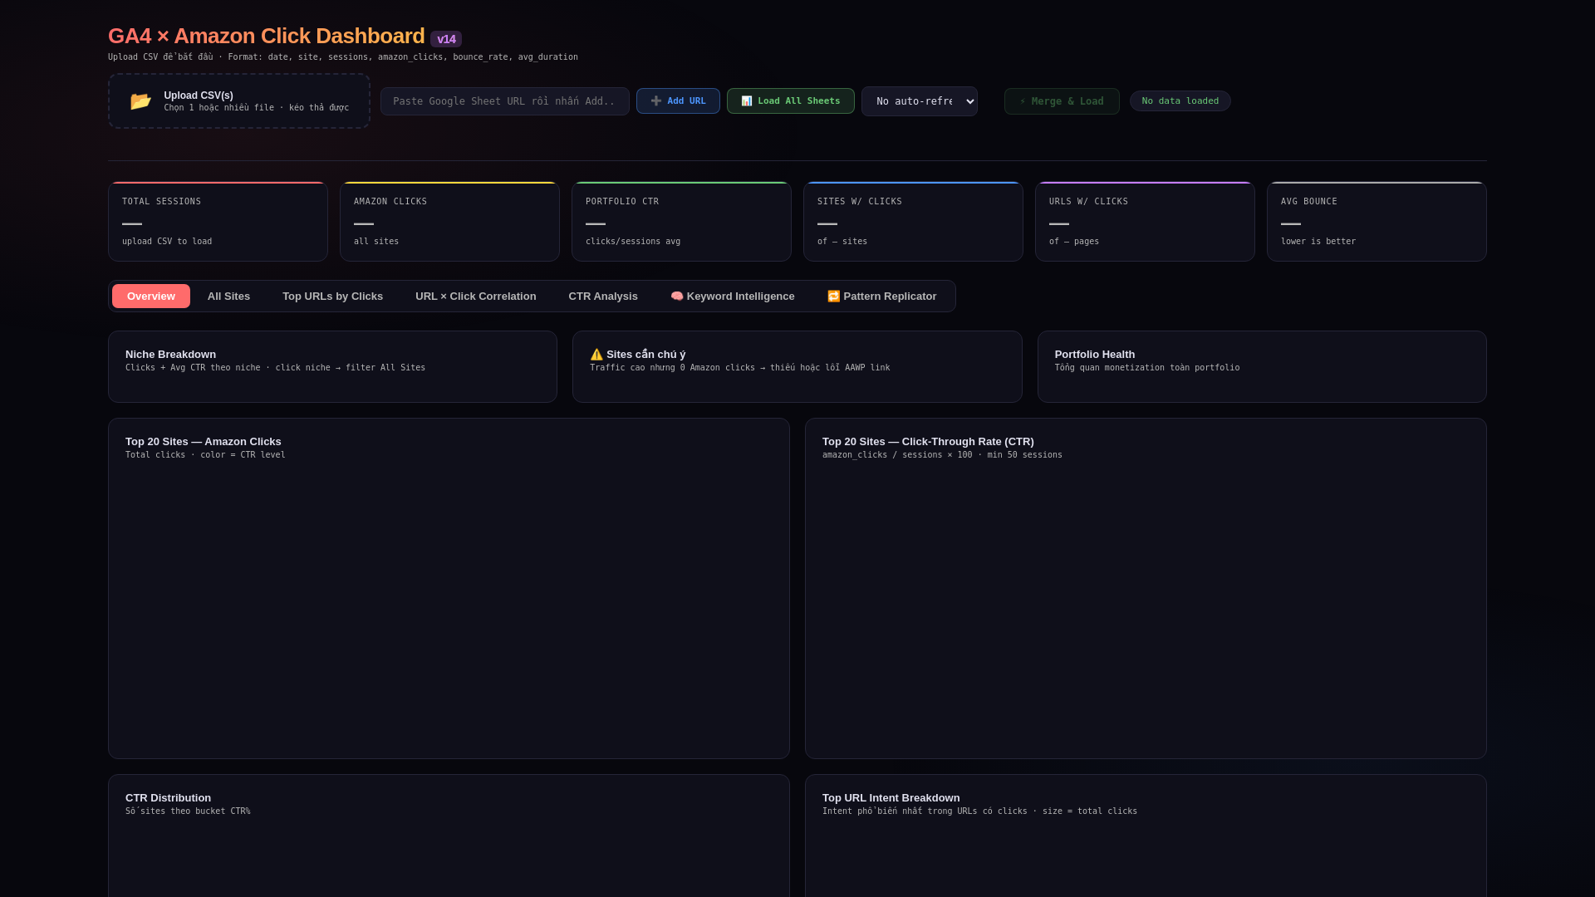1595x897 pixels.
Task: Click the Merge & Load button
Action: click(x=1062, y=101)
